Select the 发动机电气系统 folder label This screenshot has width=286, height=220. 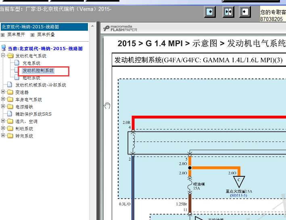31,56
